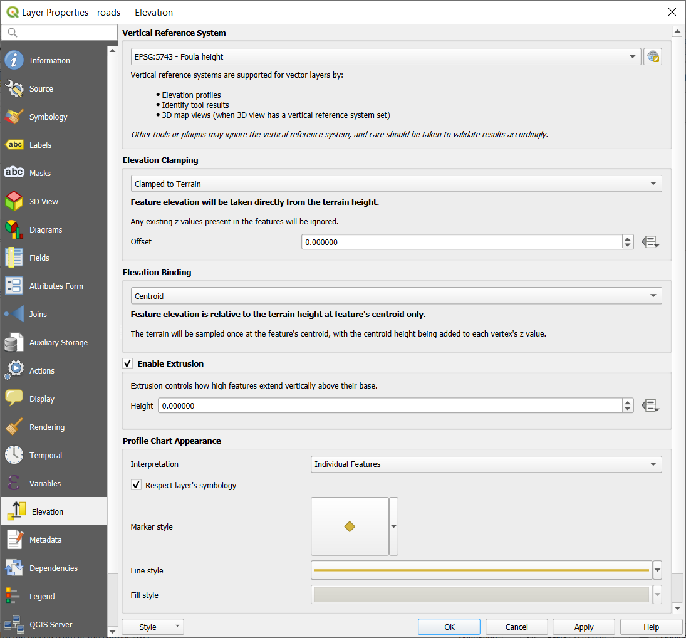Open the Diagrams chart icon
The width and height of the screenshot is (686, 638).
(x=14, y=230)
